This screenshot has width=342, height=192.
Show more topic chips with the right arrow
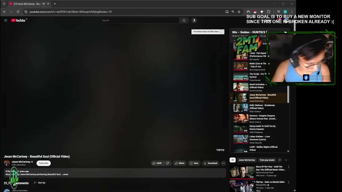coord(286,160)
